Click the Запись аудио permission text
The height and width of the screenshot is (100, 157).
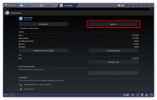29,89
